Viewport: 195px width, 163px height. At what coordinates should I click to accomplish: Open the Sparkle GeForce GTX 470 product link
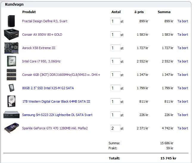(55, 128)
